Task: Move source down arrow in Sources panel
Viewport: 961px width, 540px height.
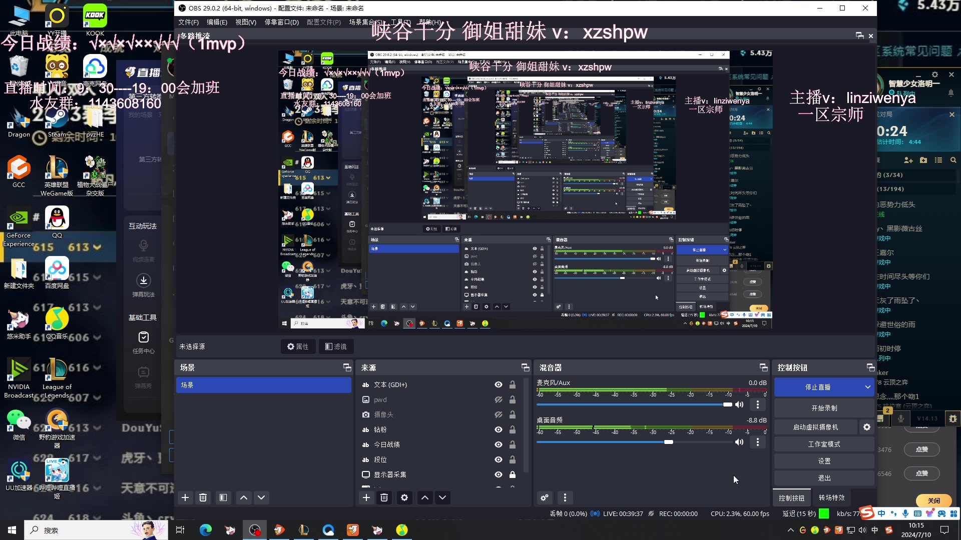Action: pos(442,497)
